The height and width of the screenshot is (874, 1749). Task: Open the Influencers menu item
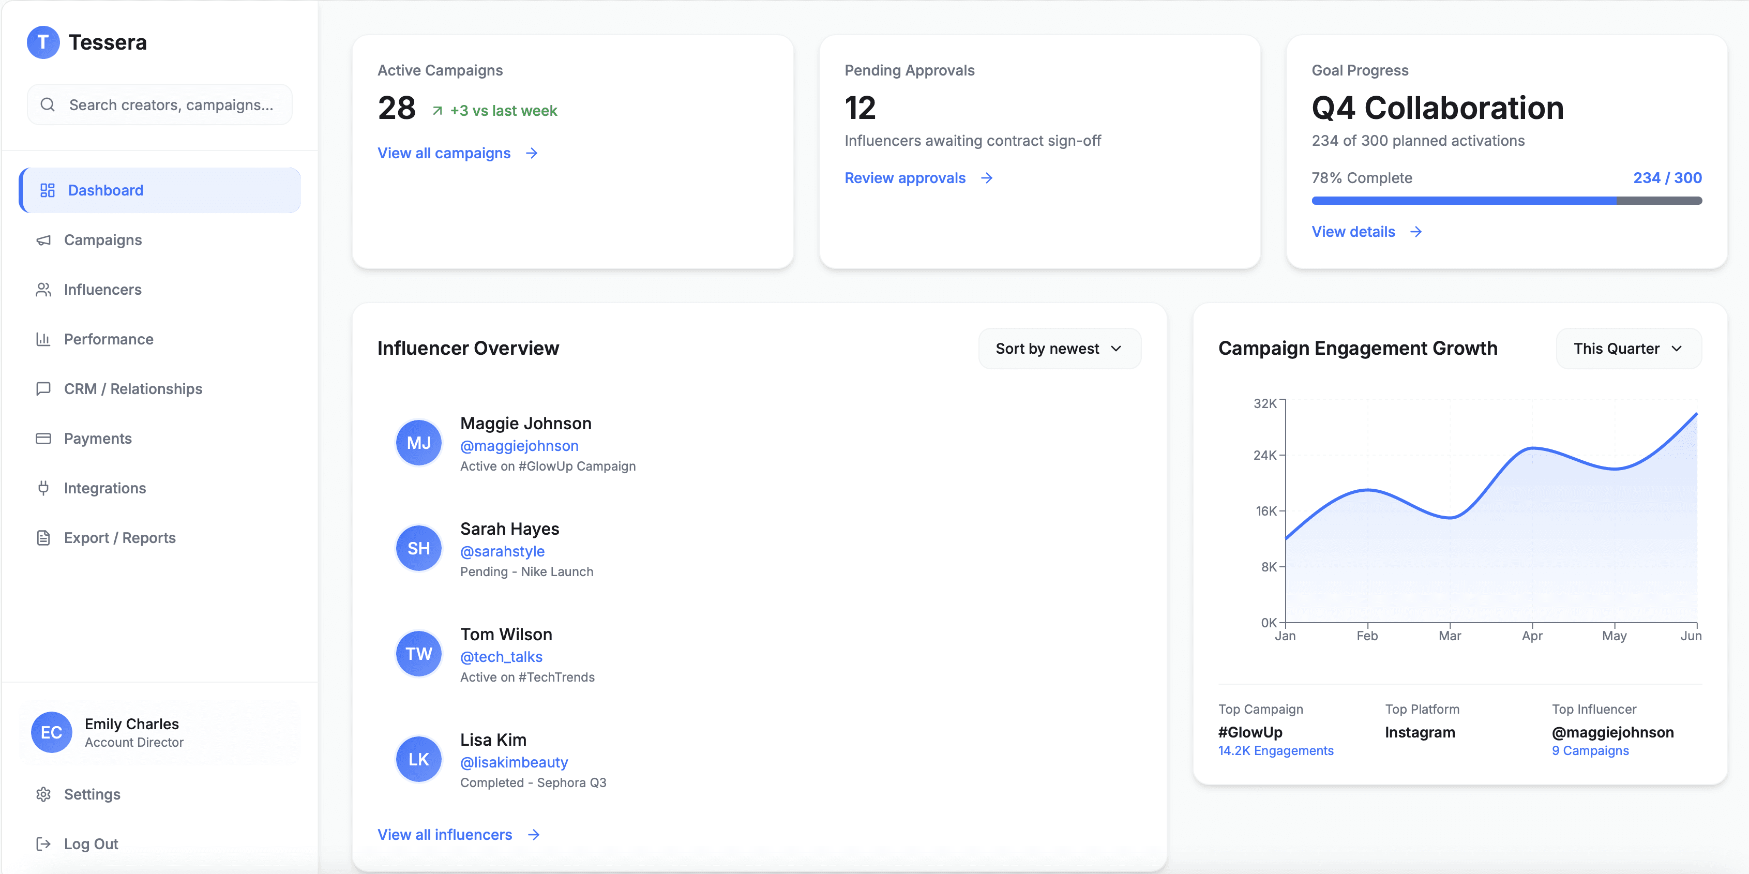pyautogui.click(x=160, y=289)
